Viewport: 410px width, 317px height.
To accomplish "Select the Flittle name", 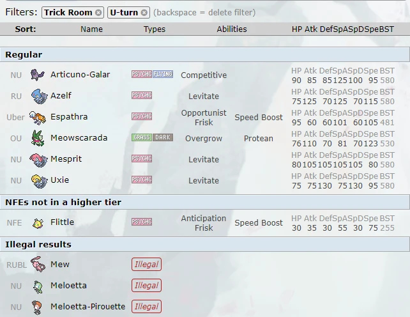I will (x=62, y=222).
